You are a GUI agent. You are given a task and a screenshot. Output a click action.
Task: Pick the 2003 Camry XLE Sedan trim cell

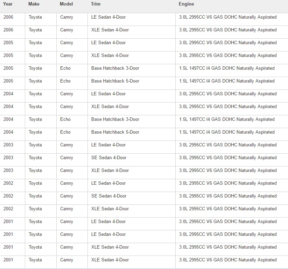click(x=131, y=173)
